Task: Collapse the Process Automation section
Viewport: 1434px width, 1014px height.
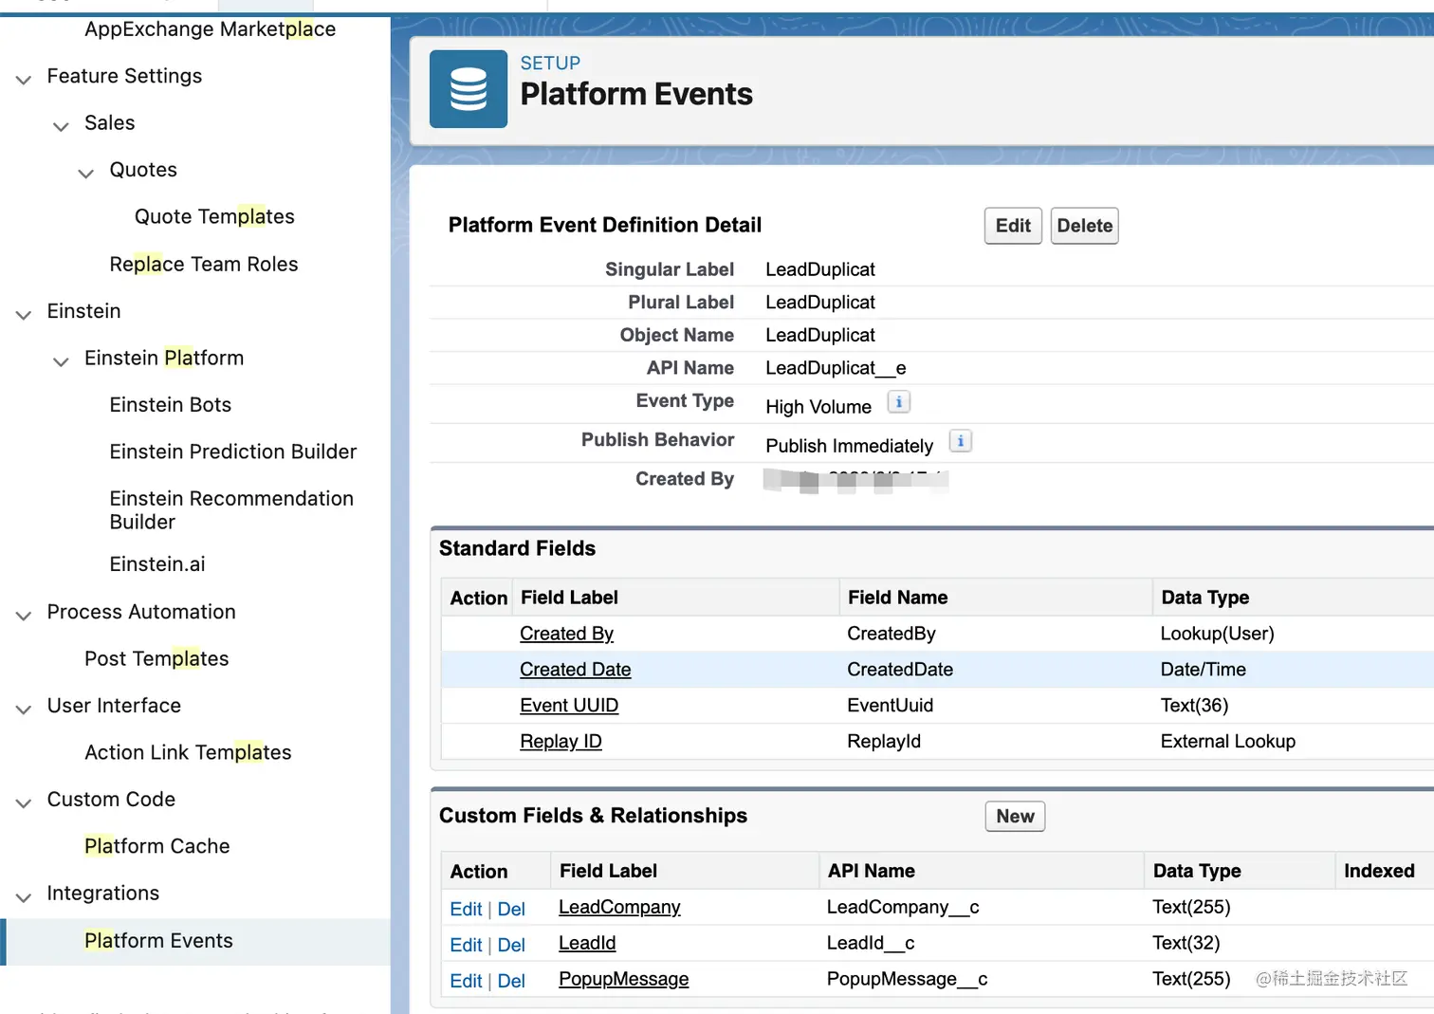Action: [24, 615]
